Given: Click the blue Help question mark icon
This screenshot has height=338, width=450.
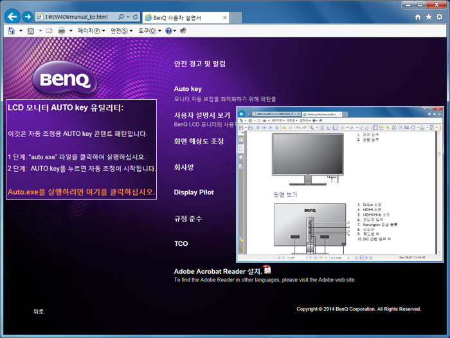Looking at the screenshot, I should coord(168,30).
